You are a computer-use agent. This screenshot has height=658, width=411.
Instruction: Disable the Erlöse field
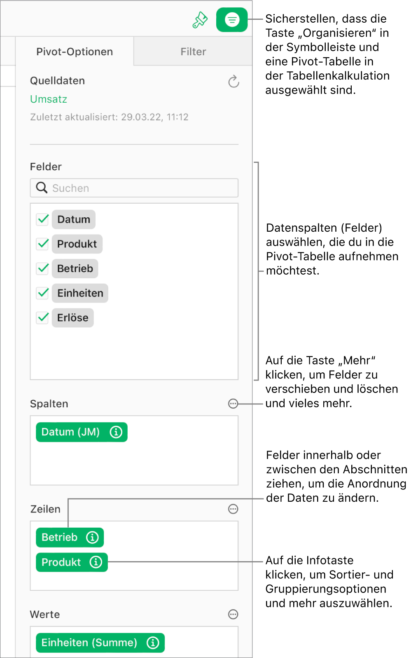coord(42,318)
